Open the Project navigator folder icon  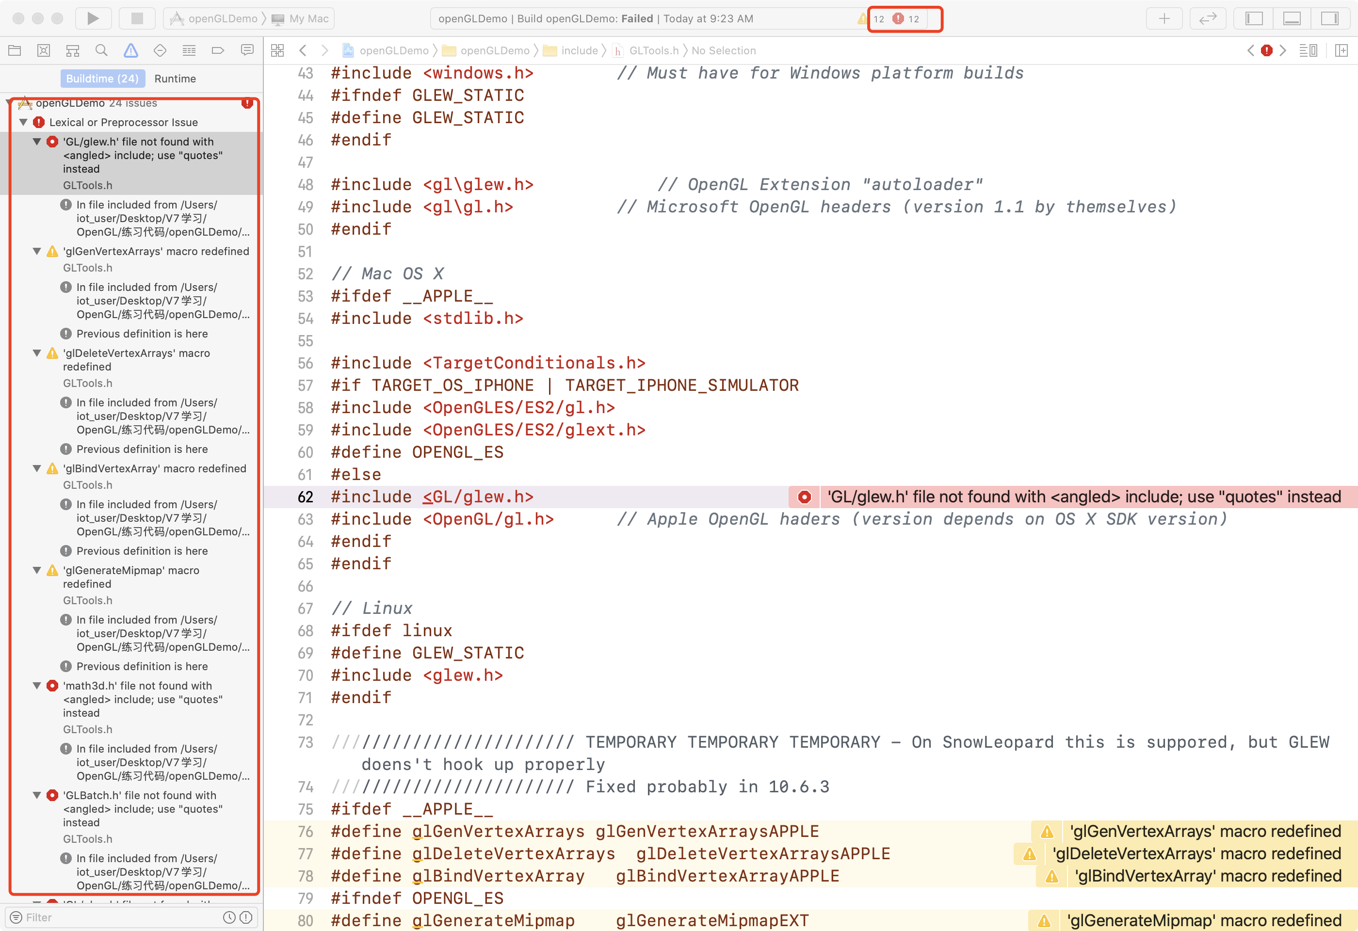15,51
